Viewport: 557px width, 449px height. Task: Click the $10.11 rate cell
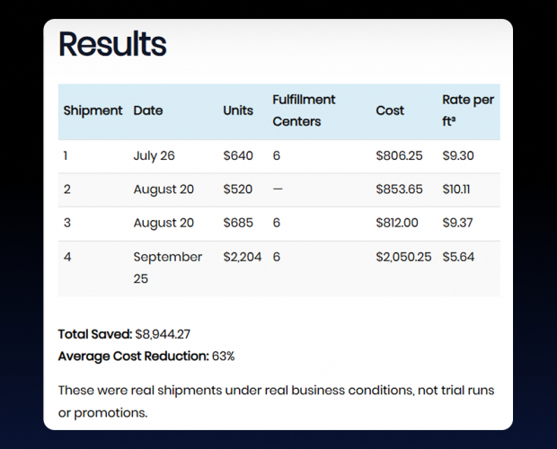click(x=456, y=189)
